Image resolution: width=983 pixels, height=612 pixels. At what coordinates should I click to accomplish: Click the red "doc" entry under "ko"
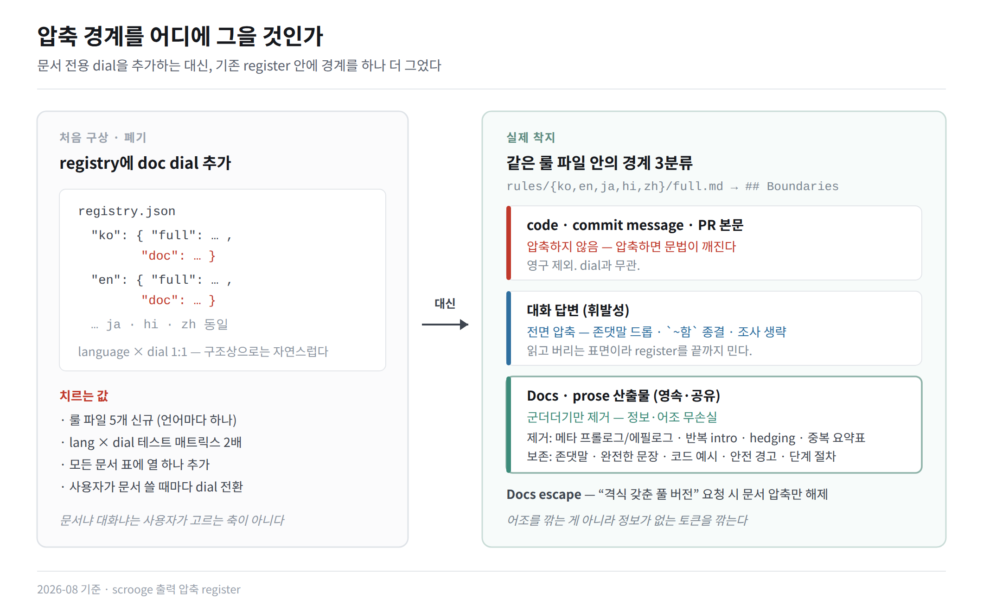click(x=179, y=255)
